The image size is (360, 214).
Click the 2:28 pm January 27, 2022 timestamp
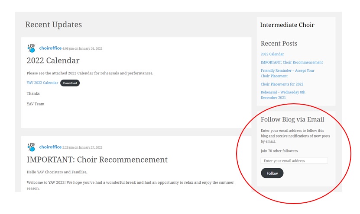(x=82, y=147)
